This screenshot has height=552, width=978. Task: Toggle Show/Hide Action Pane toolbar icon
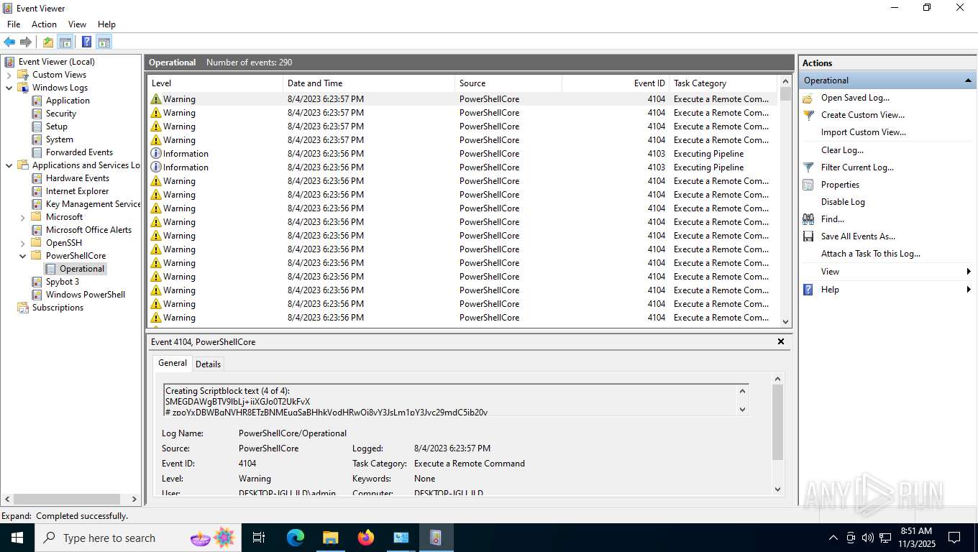click(x=104, y=42)
